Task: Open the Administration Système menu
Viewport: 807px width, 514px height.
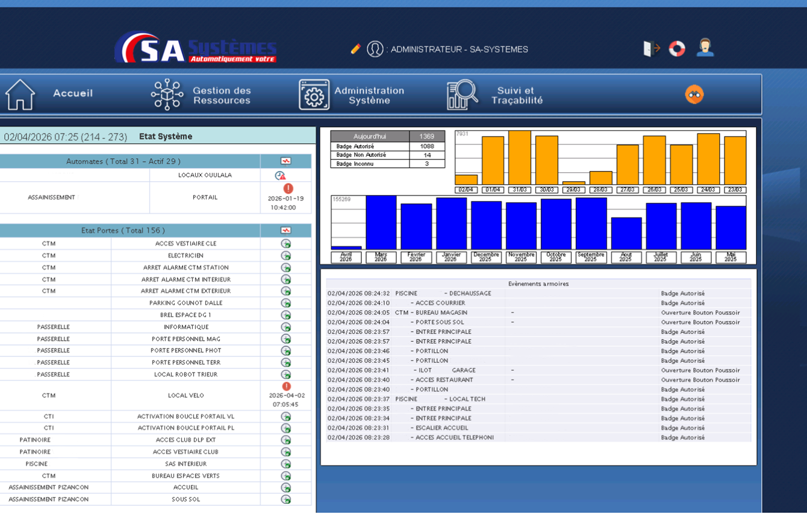Action: (352, 95)
